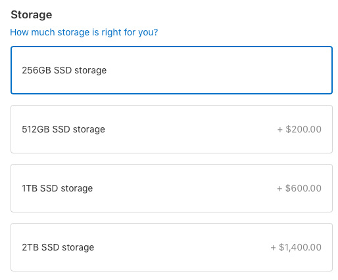Choose the 512GB SSD storage option
Image resolution: width=338 pixels, height=280 pixels.
point(172,129)
